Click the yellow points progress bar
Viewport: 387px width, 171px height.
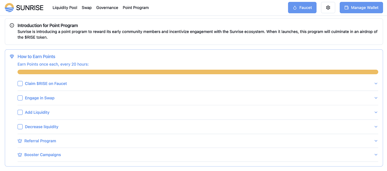coord(198,72)
